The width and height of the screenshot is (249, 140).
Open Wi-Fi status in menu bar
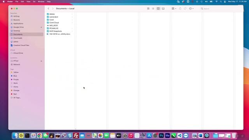pos(216,2)
